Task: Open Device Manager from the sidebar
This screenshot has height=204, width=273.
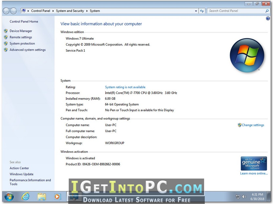Action: click(x=21, y=31)
